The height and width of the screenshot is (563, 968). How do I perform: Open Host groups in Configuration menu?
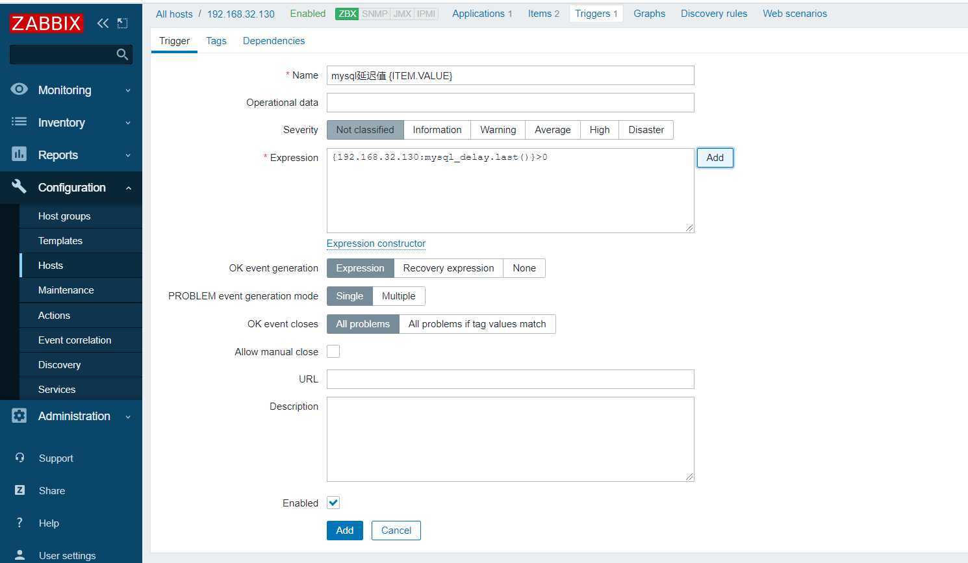pyautogui.click(x=81, y=216)
